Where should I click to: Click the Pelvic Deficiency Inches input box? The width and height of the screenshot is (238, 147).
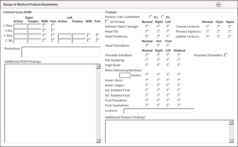coord(125,75)
